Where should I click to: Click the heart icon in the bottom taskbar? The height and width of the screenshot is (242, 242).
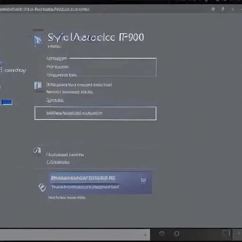[162, 233]
